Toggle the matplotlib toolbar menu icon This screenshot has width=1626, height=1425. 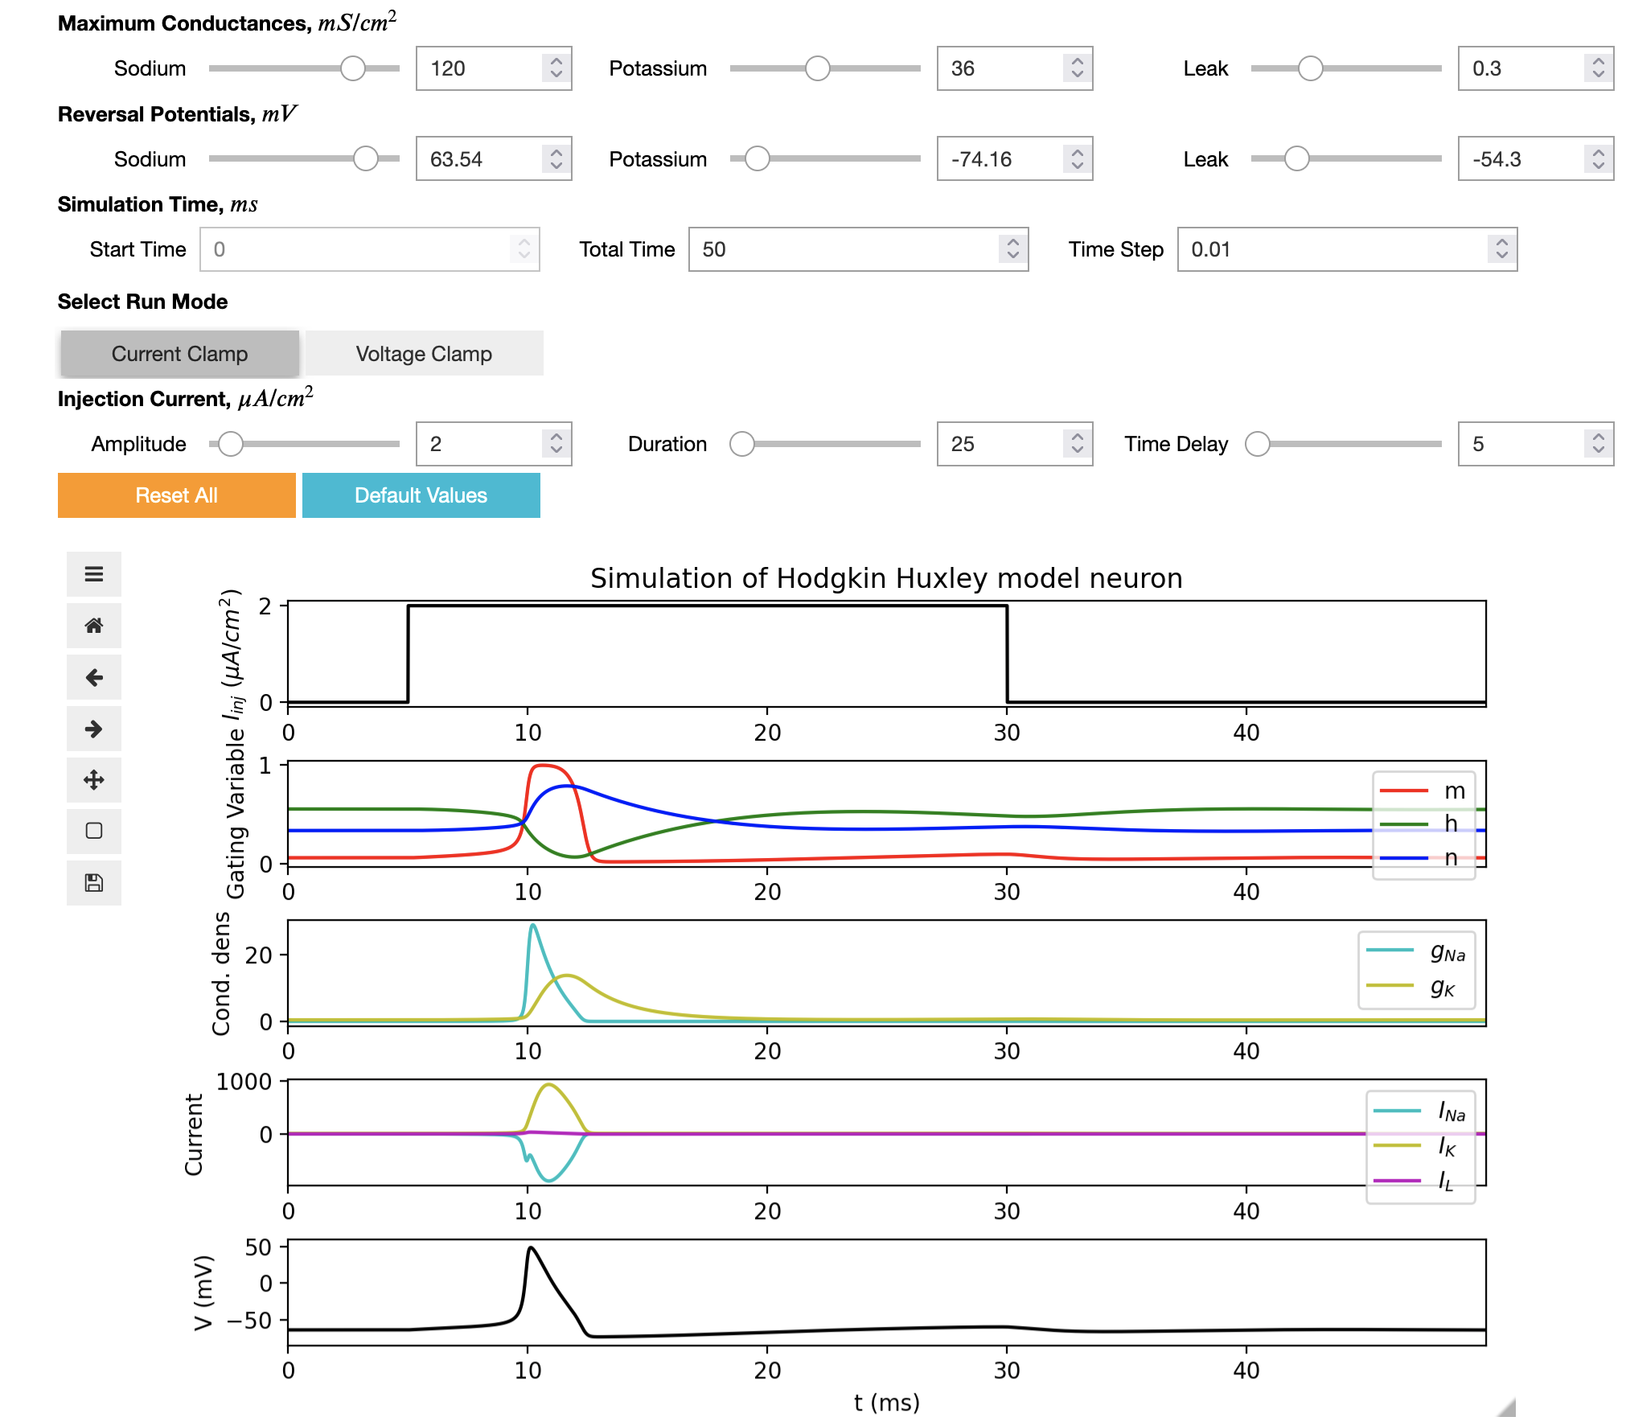click(x=93, y=574)
